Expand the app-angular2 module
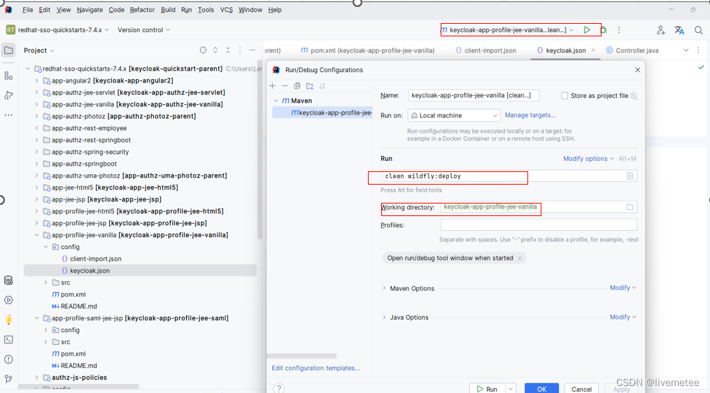710x393 pixels. point(36,80)
